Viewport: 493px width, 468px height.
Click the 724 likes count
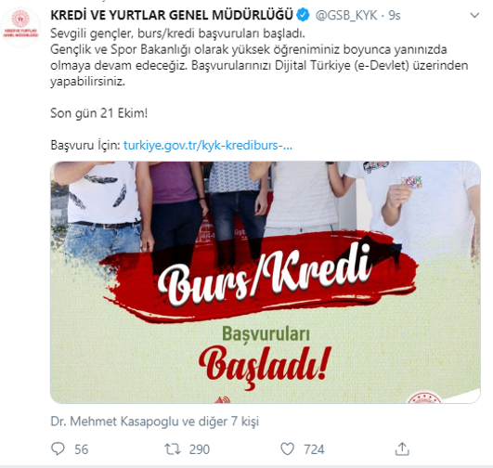click(x=314, y=449)
